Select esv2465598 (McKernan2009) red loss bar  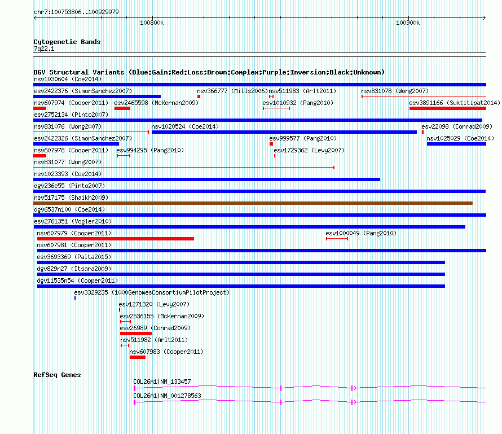point(122,108)
